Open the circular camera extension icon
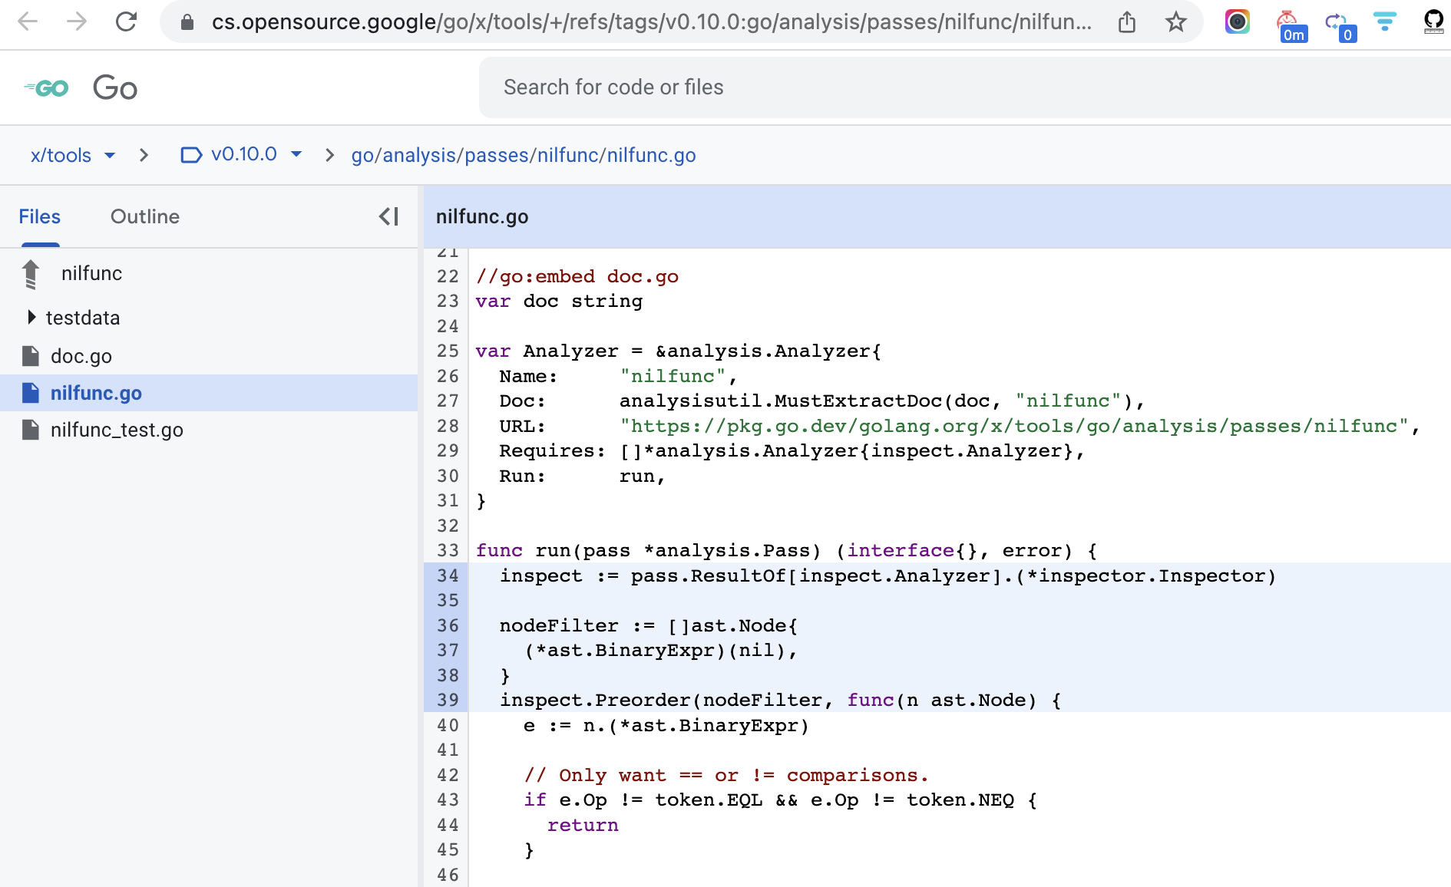Image resolution: width=1451 pixels, height=887 pixels. (1238, 21)
